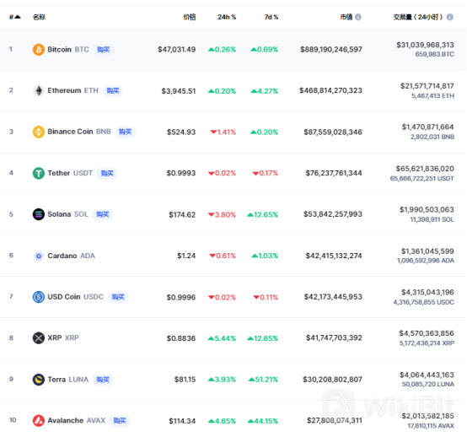Viewport: 467px width, 437px height.
Task: Sort by rank number column arrow
Action: tap(15, 17)
